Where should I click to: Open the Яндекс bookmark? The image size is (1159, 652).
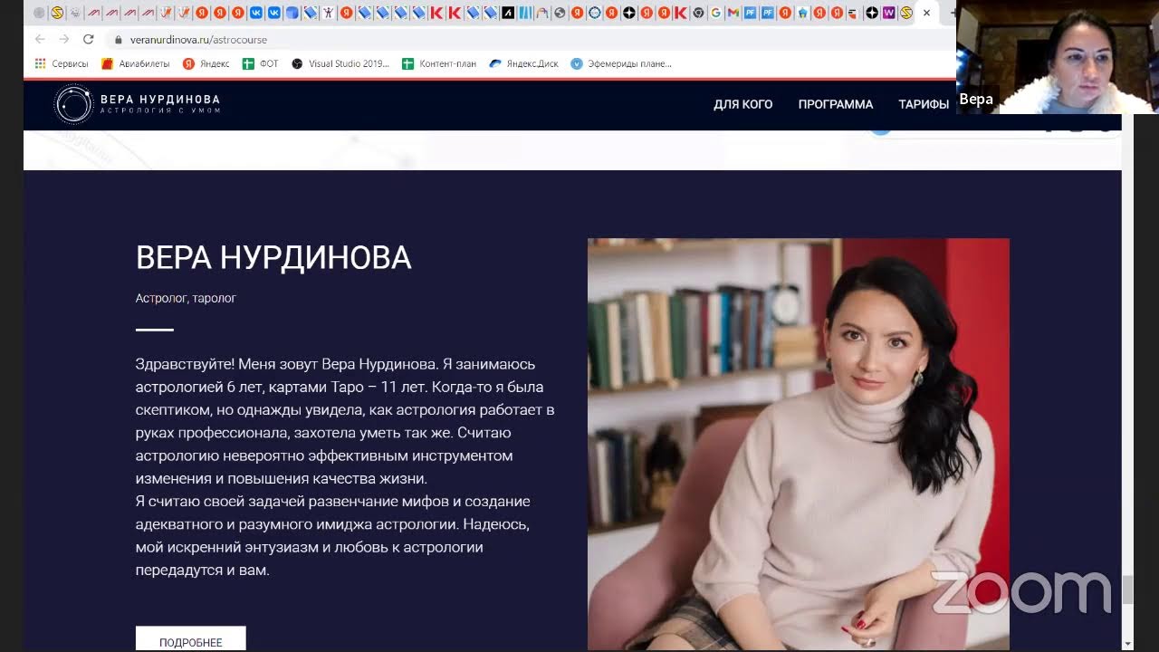coord(206,63)
